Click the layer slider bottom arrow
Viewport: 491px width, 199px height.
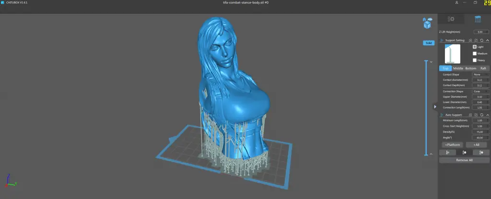pos(431,154)
